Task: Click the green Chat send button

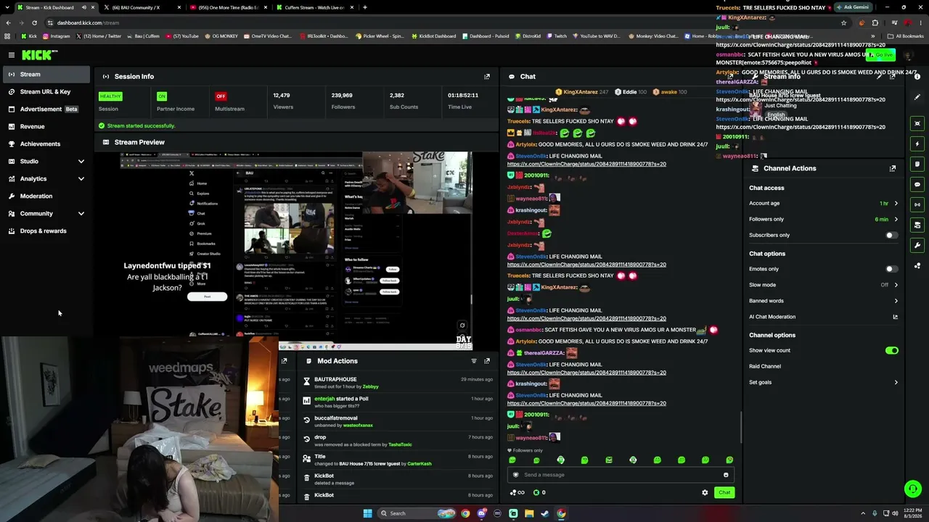Action: (724, 492)
